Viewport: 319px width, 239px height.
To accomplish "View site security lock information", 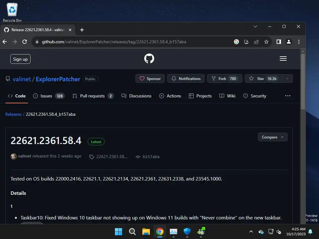I will 37,42.
